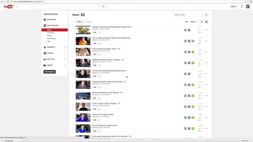Reload the page with browser refresh icon
This screenshot has width=253, height=142.
click(8, 2)
